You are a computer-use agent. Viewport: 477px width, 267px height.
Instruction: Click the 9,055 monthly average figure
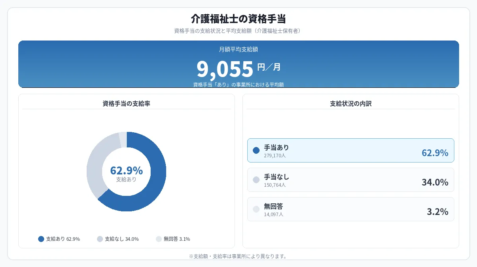(225, 69)
